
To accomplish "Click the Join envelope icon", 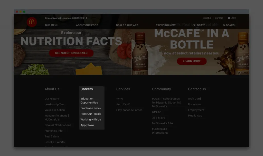I will coord(229,18).
